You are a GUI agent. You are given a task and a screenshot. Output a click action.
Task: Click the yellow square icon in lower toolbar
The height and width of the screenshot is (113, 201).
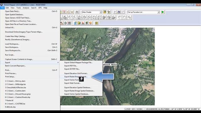[x=79, y=23]
